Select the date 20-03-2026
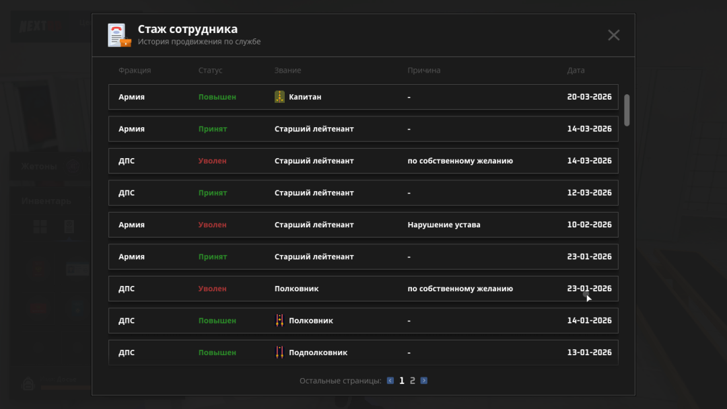727x409 pixels. pyautogui.click(x=589, y=97)
